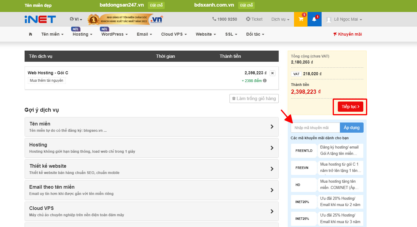Expand Cloud VPS suggestion row
The width and height of the screenshot is (417, 227).
click(151, 211)
